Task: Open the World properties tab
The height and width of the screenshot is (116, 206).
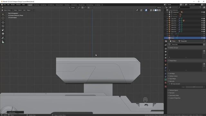Action: pyautogui.click(x=165, y=61)
